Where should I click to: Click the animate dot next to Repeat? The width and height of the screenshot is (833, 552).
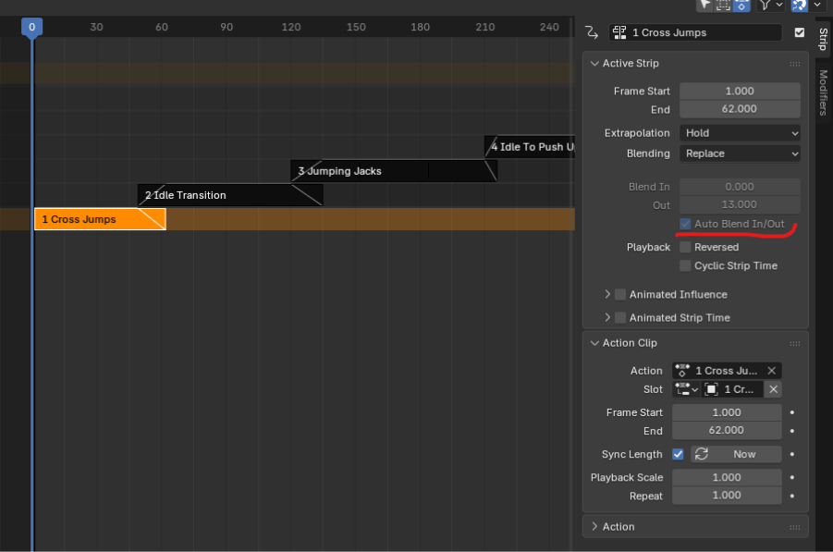[x=793, y=496]
